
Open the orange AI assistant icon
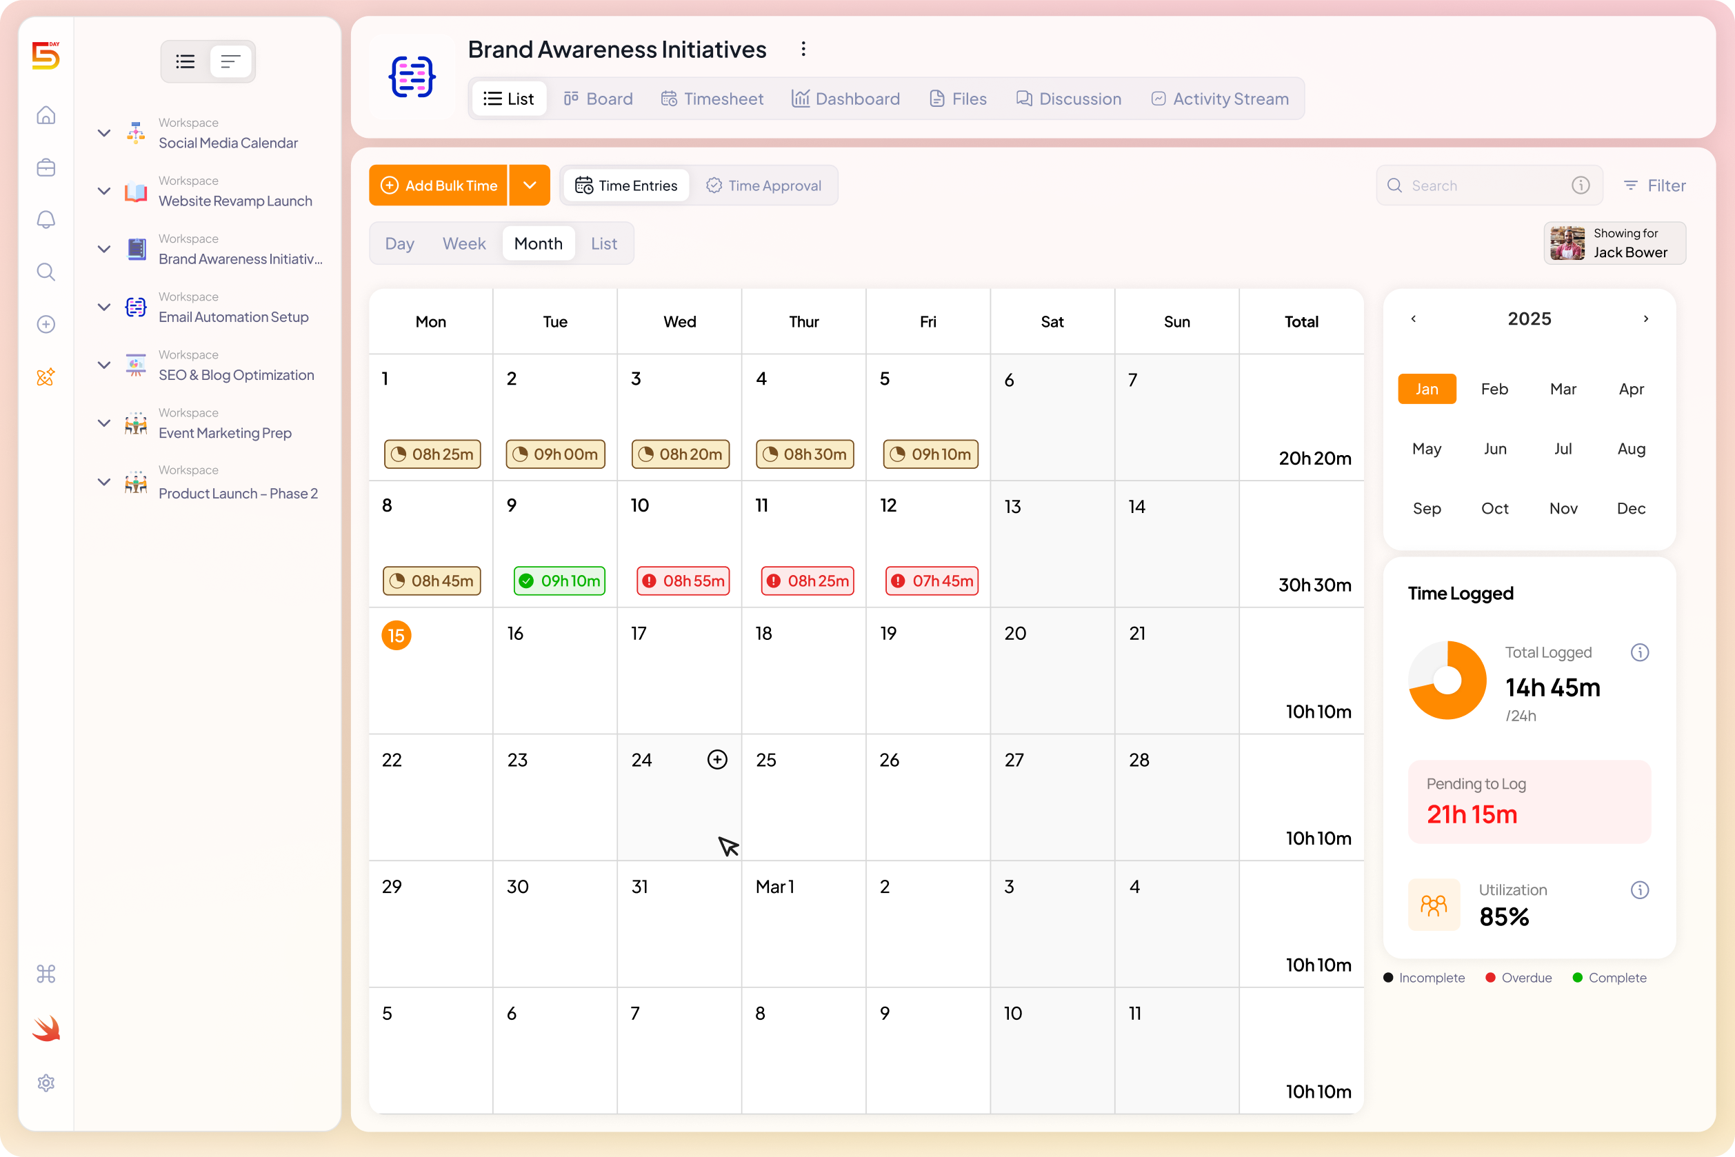(x=46, y=376)
